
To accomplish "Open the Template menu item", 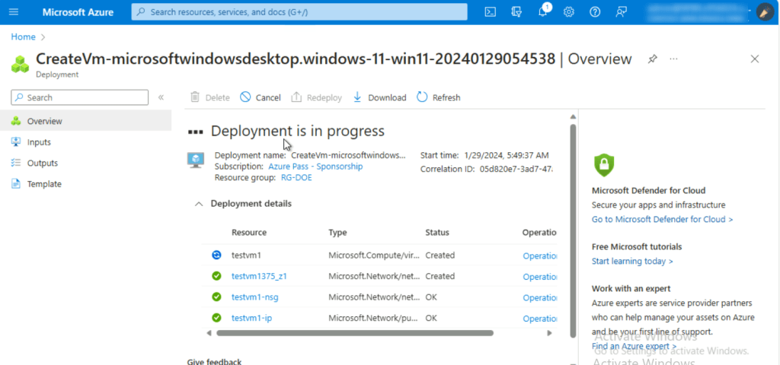I will [x=44, y=184].
